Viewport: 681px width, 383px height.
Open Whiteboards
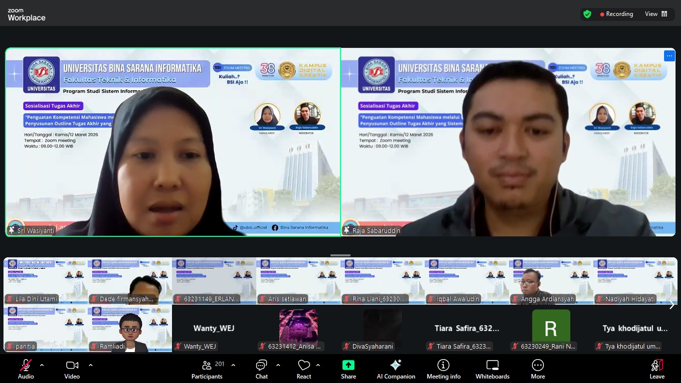(492, 369)
